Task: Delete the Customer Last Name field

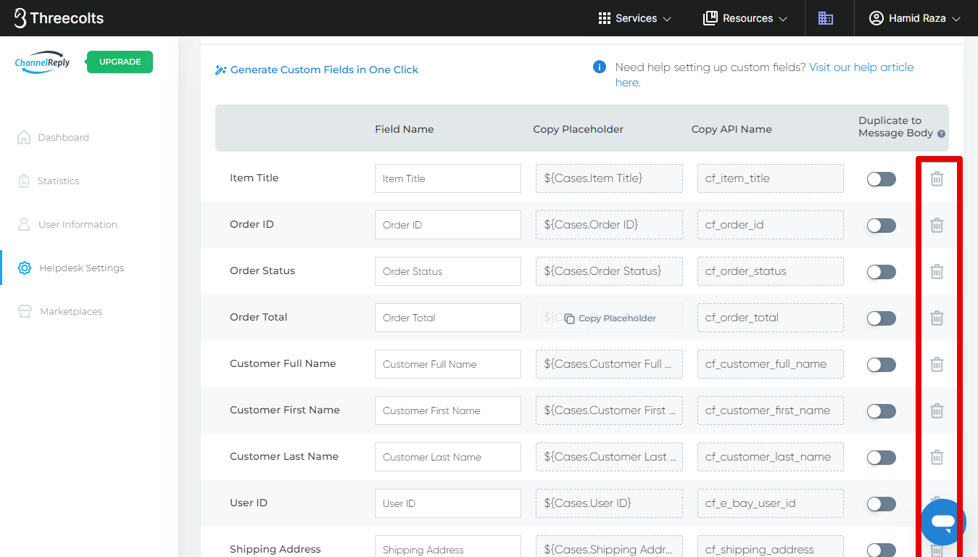Action: point(937,457)
